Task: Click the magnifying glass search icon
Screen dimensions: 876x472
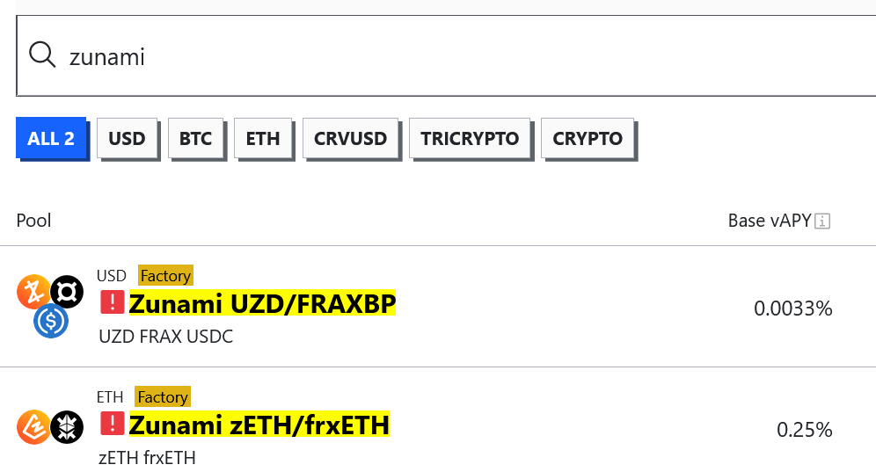Action: pos(42,55)
